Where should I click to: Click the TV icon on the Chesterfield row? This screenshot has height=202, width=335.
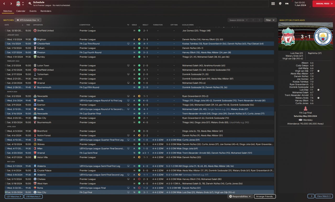coord(128,44)
